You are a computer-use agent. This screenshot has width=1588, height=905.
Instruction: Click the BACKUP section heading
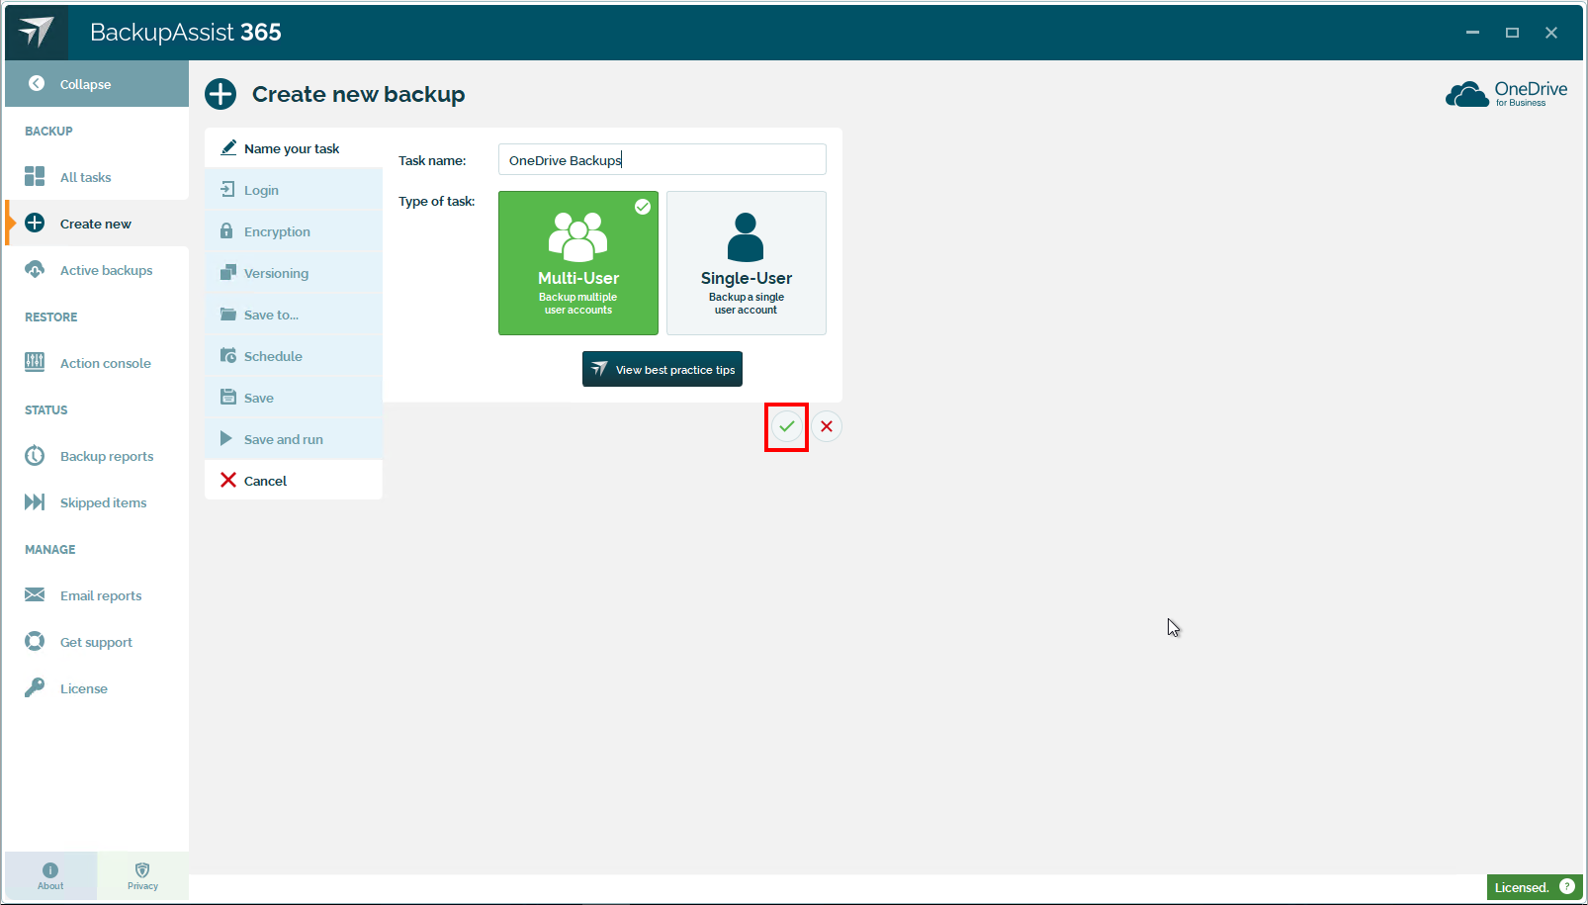point(48,131)
